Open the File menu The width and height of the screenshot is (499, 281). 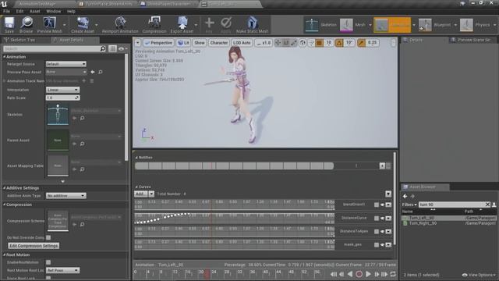coord(7,11)
